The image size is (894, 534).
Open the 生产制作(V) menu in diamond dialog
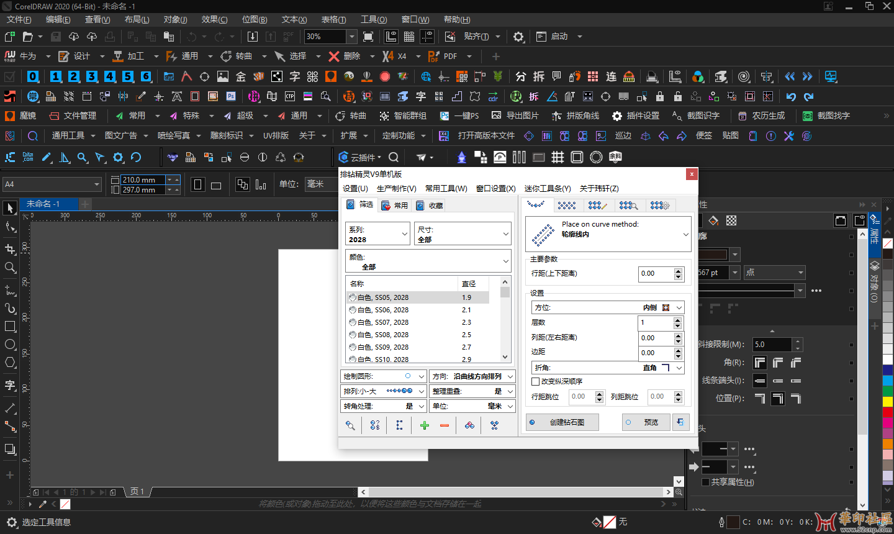396,188
